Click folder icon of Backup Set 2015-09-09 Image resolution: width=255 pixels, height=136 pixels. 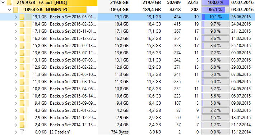22,103
